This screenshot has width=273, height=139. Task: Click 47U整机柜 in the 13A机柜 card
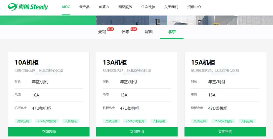coord(129,108)
